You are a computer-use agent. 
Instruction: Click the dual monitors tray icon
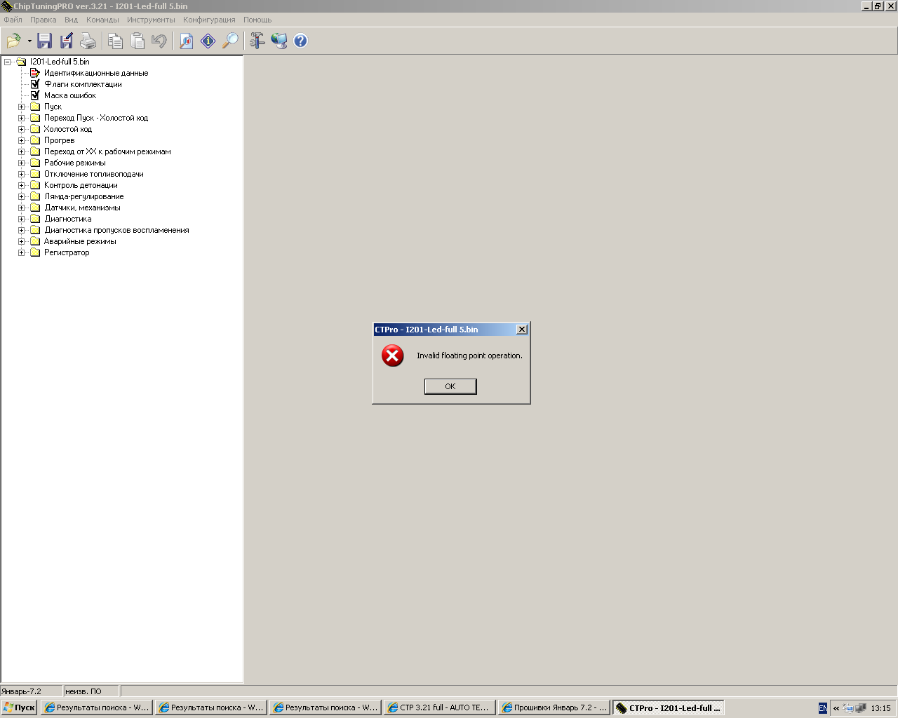tap(861, 708)
